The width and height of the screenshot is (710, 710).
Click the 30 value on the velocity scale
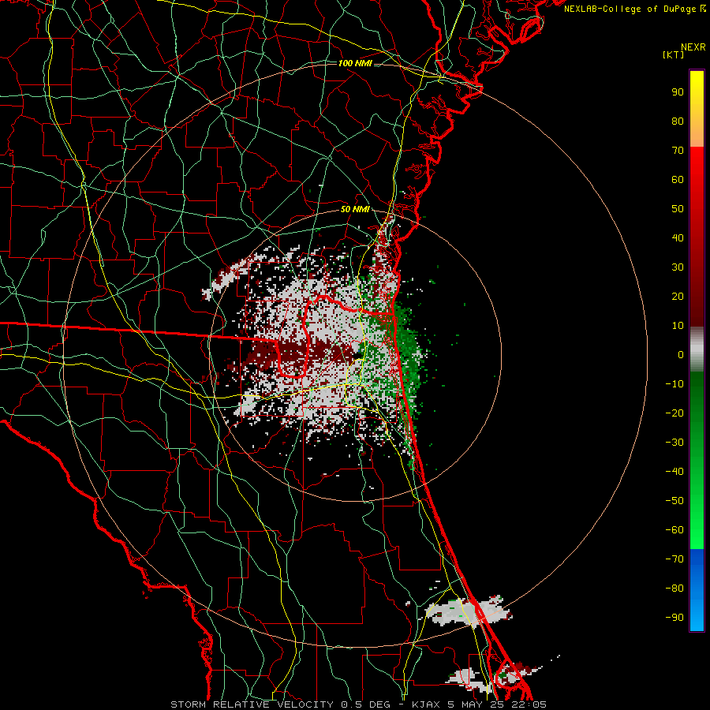pos(678,267)
